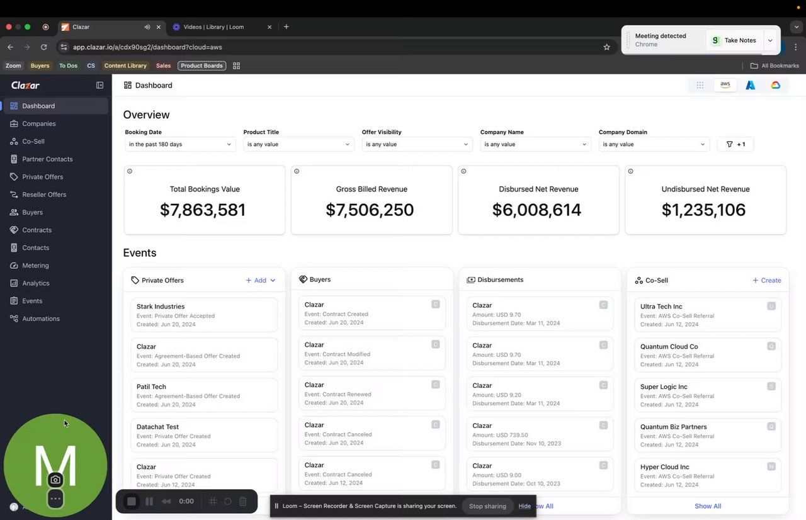Image resolution: width=806 pixels, height=520 pixels.
Task: Open Undisbursed Net Revenue info icon
Action: [630, 171]
